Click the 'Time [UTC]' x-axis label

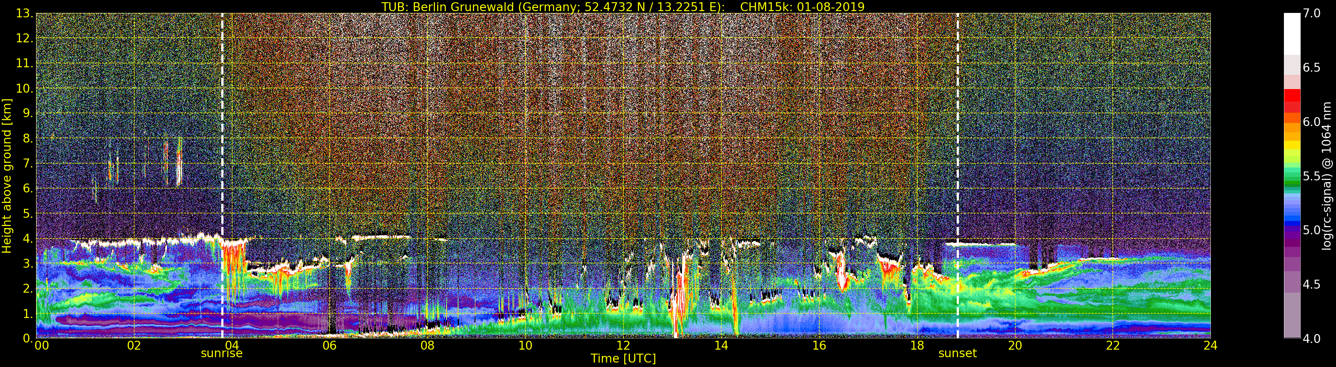(x=623, y=358)
